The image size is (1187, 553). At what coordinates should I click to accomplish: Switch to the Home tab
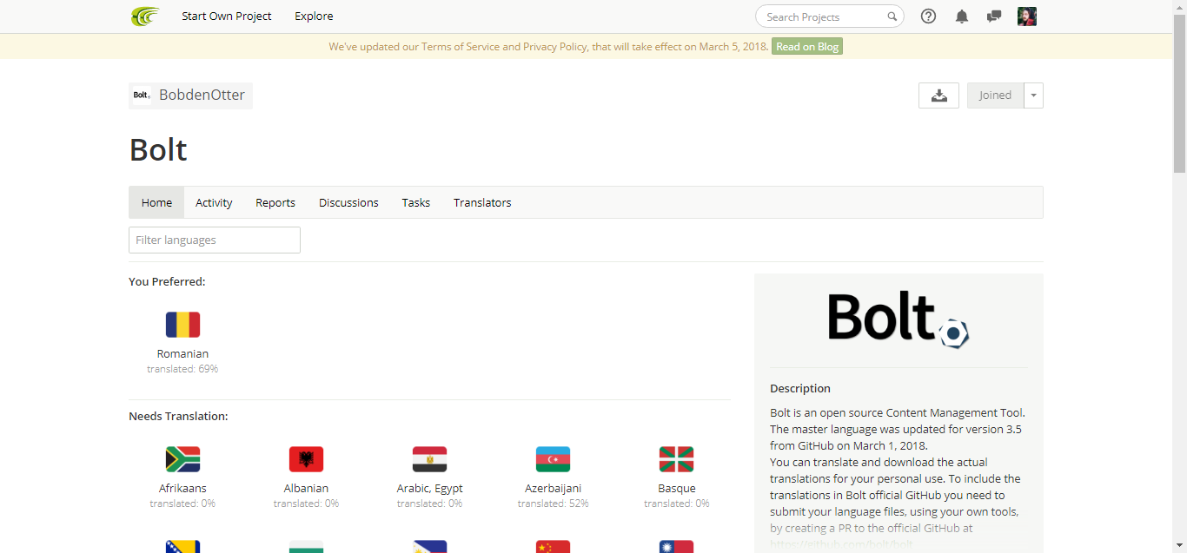pos(156,202)
